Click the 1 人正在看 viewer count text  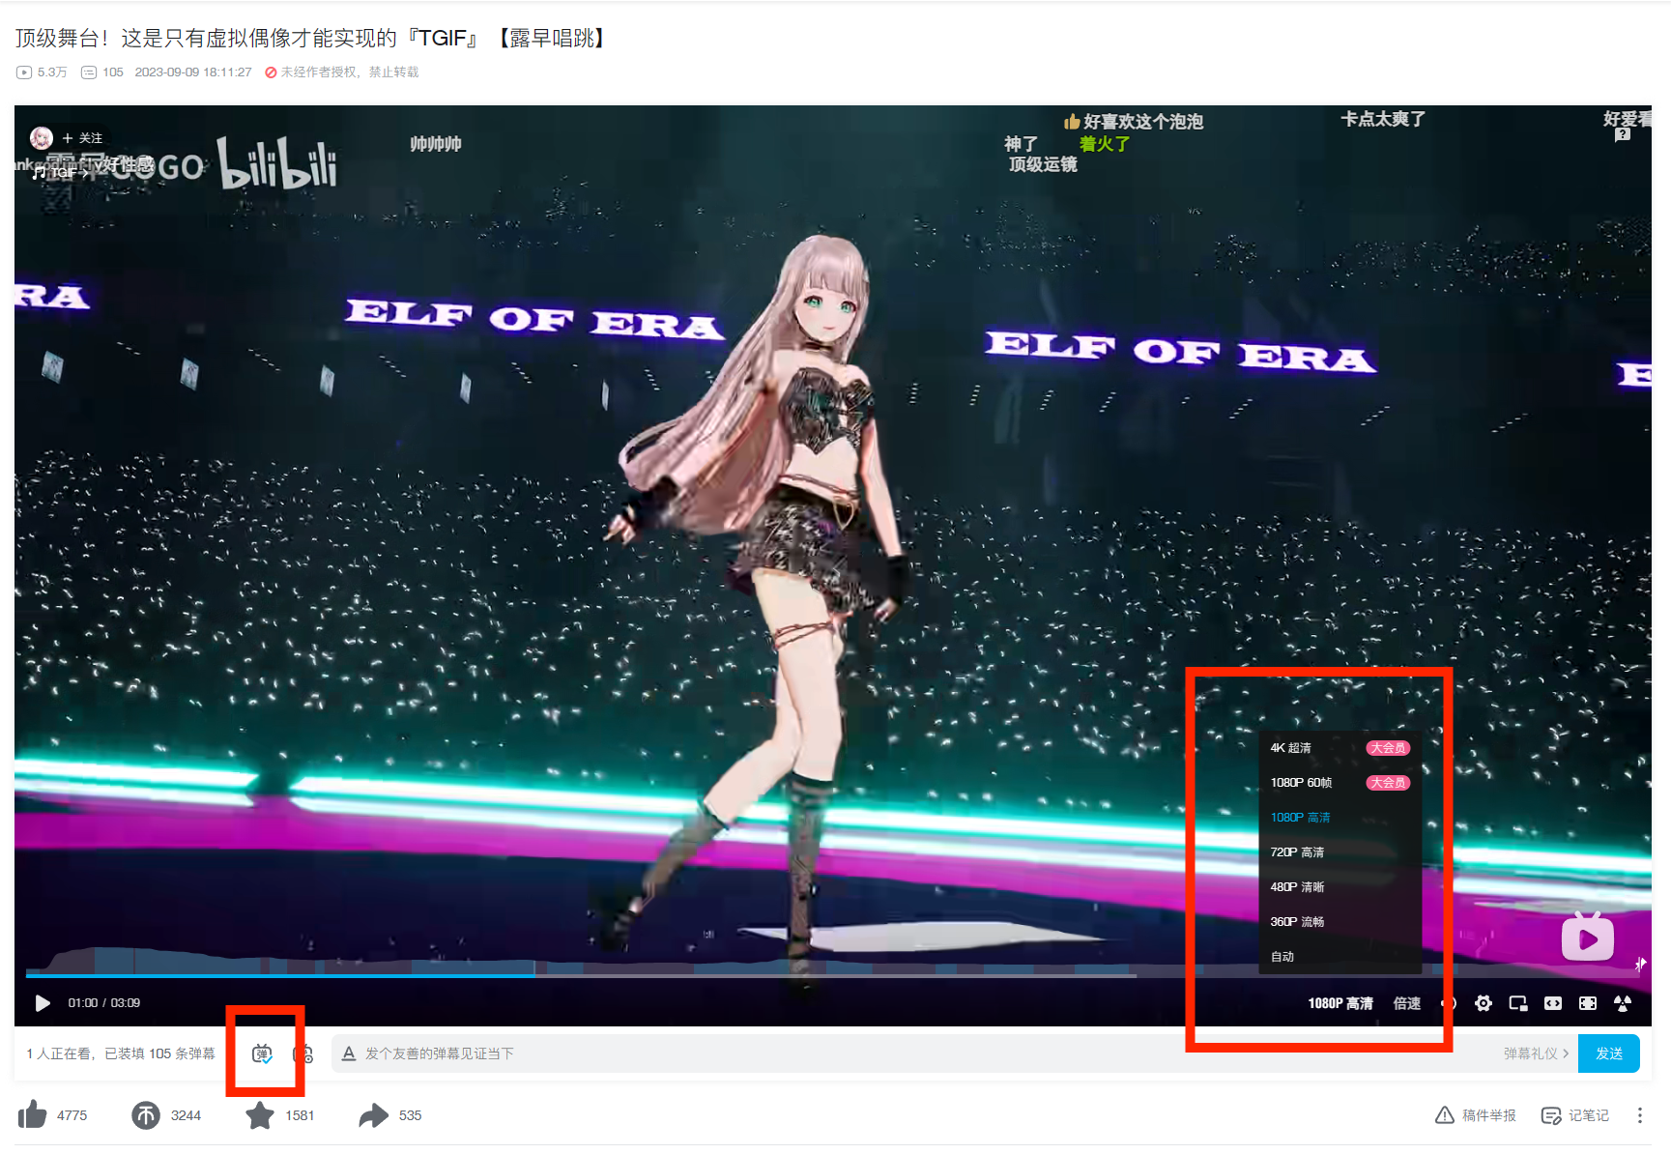pyautogui.click(x=60, y=1053)
